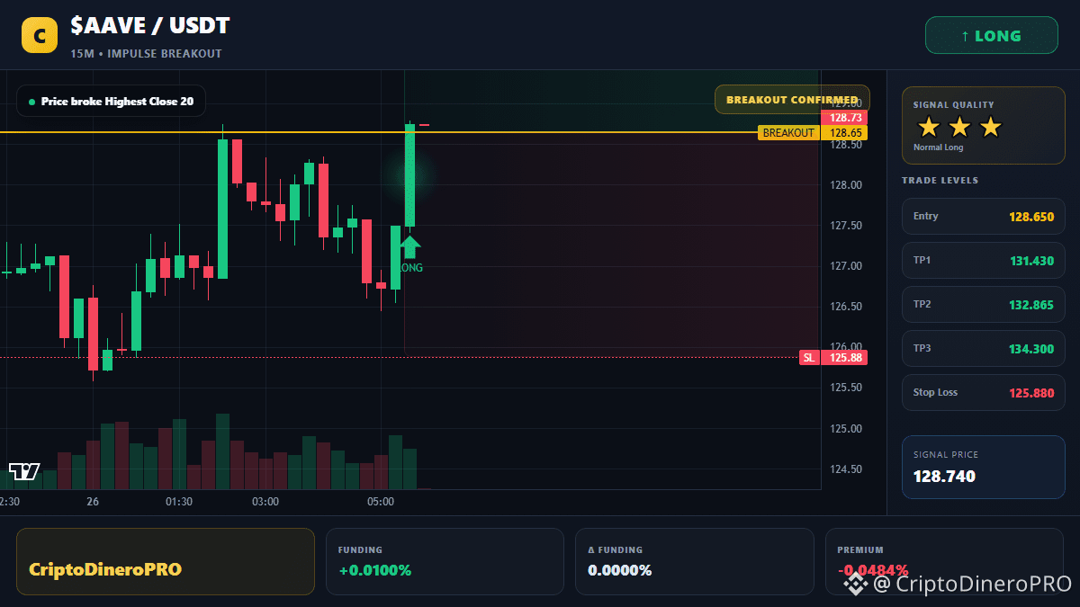Click the PREMIUM -0.0484% card
The width and height of the screenshot is (1080, 607).
(944, 561)
